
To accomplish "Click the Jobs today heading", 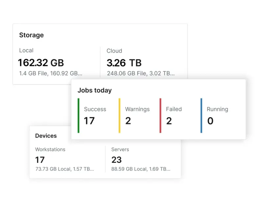I will click(94, 90).
